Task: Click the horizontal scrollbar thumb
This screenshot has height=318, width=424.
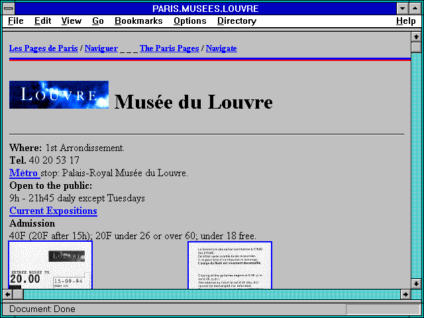Action: (x=18, y=294)
